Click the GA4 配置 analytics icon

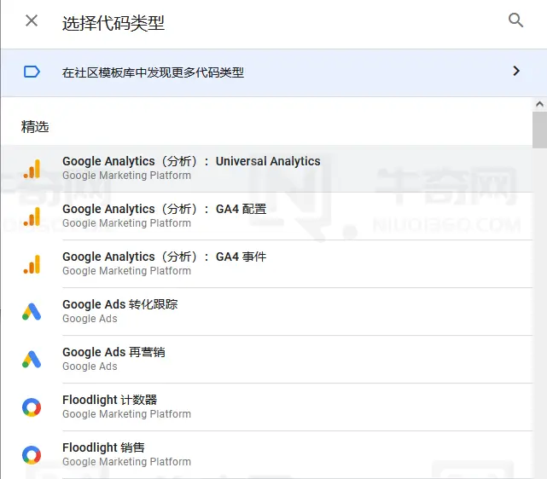click(x=32, y=216)
